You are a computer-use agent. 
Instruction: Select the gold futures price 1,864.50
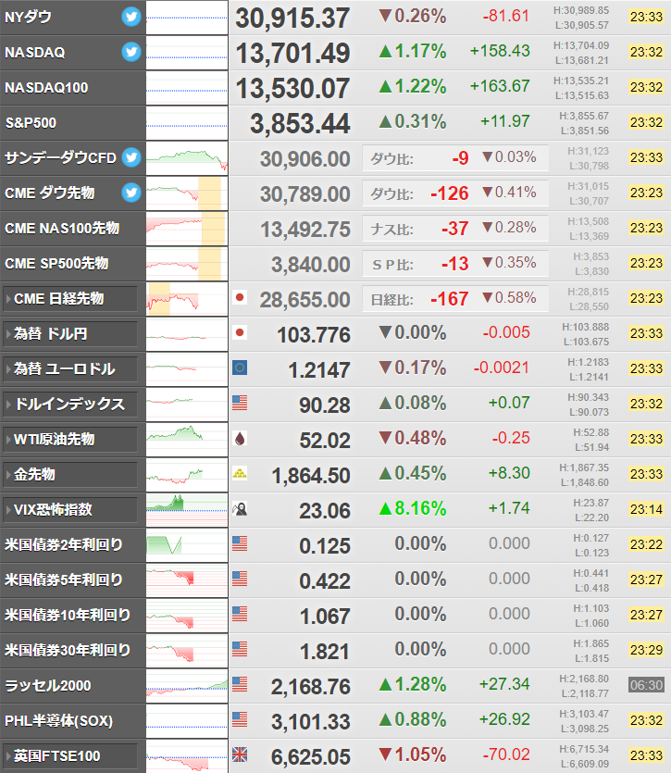311,476
